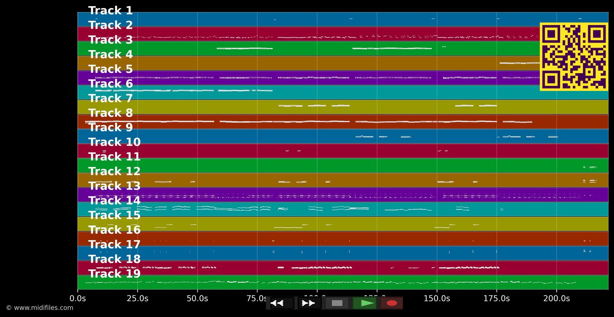Image resolution: width=614 pixels, height=317 pixels.
Task: Select the Track 8 label
Action: tap(111, 113)
